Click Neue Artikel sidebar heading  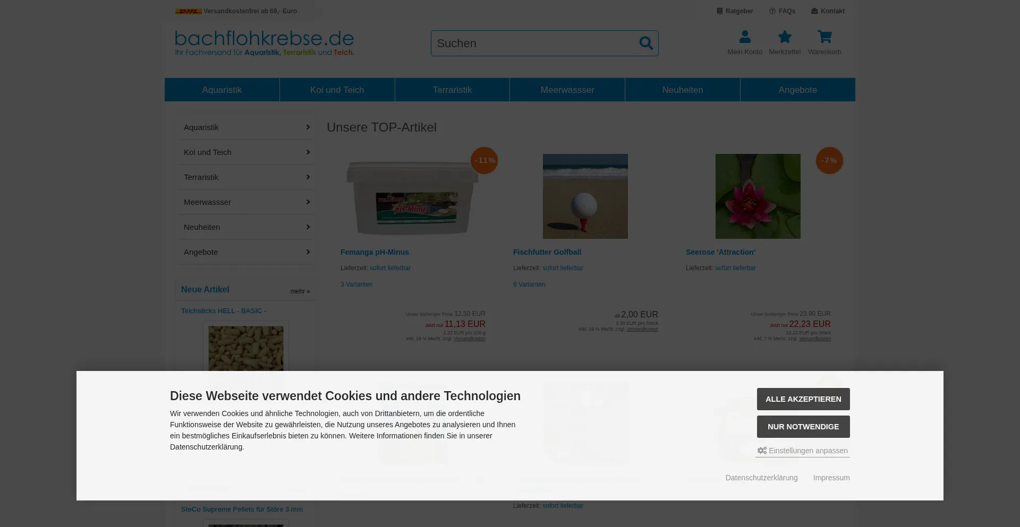(205, 290)
